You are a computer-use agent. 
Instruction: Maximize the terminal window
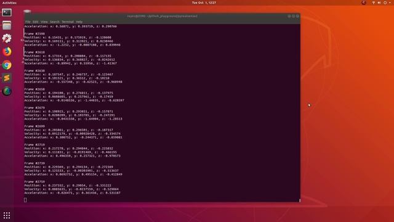[293, 16]
